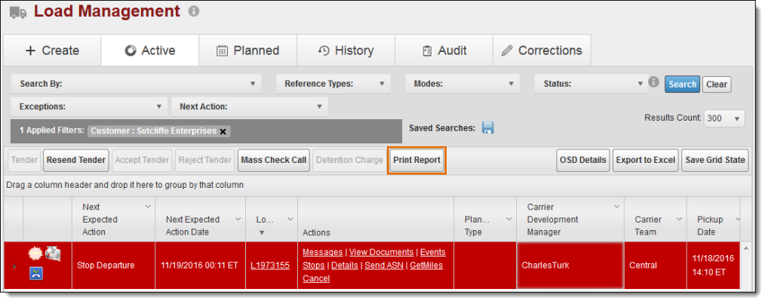The image size is (762, 298).
Task: Open the Search By dropdown
Action: [136, 84]
